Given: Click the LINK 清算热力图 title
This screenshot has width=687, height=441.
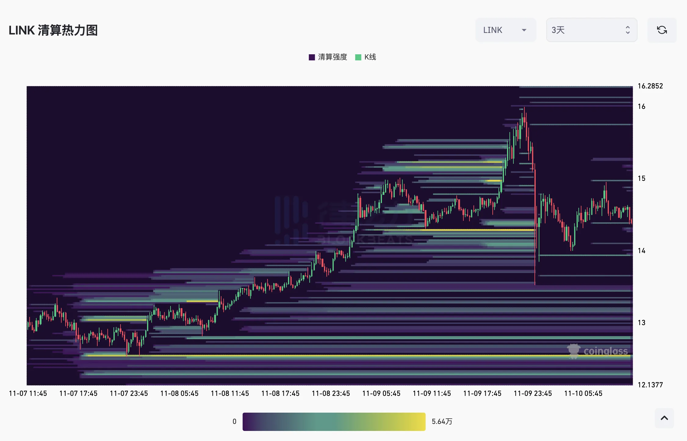Looking at the screenshot, I should pos(53,30).
